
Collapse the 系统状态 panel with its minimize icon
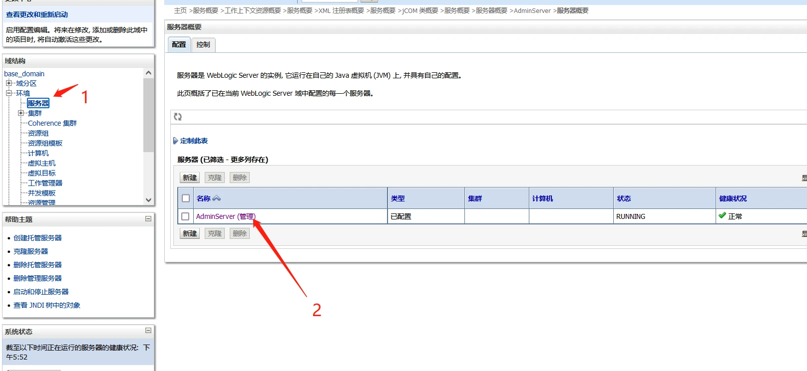148,331
